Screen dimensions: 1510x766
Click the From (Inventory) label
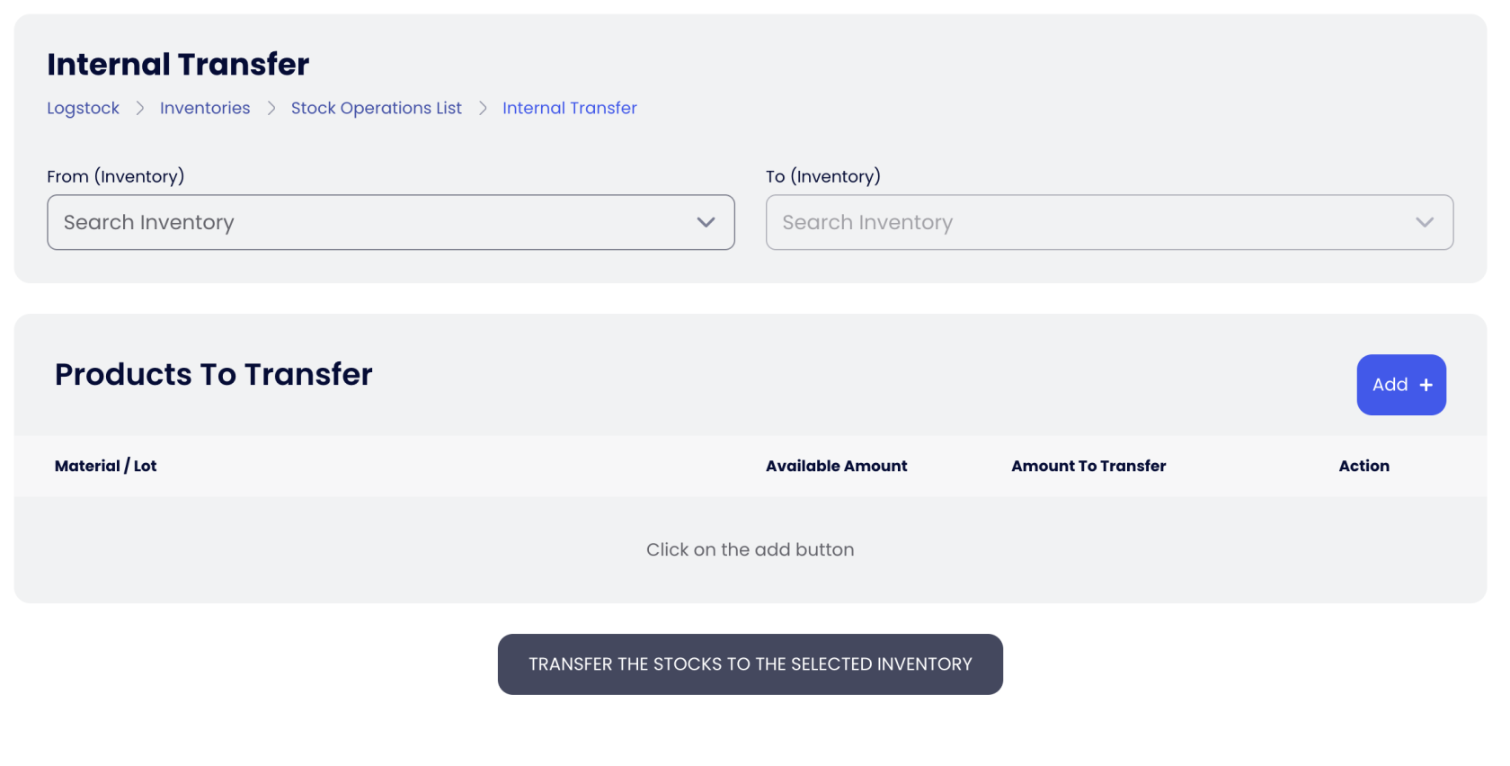115,176
